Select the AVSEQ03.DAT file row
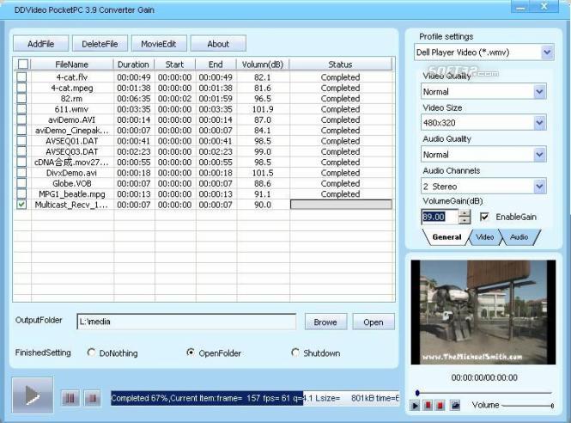This screenshot has width=571, height=423. coord(204,151)
